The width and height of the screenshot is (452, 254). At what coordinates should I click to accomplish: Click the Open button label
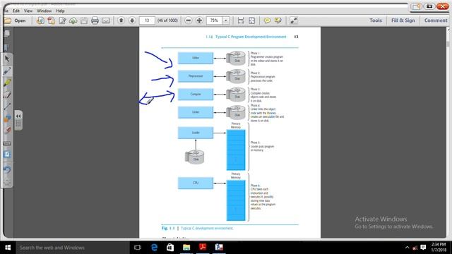click(x=20, y=20)
